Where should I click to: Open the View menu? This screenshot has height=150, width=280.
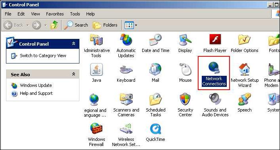tap(35, 14)
